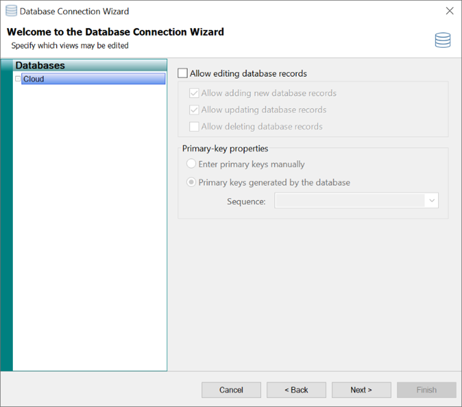Proceed with the Next button

(361, 390)
